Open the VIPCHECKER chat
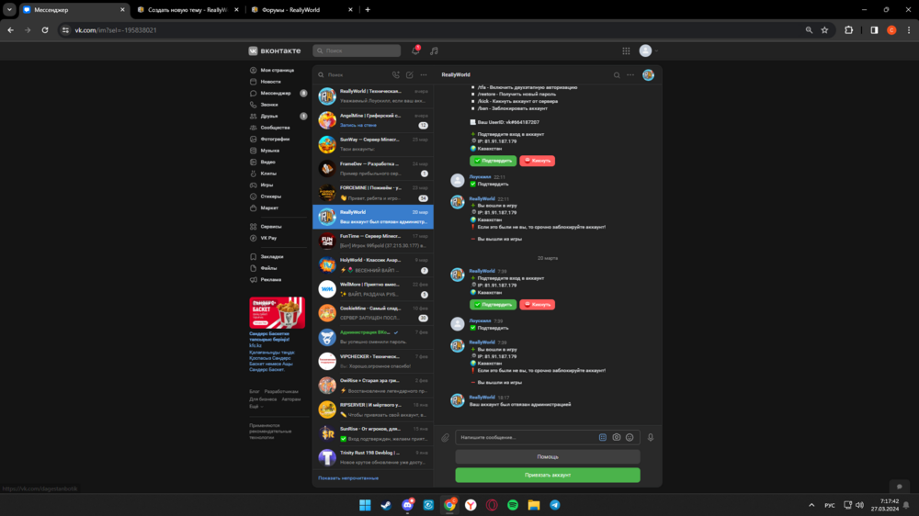 click(373, 361)
